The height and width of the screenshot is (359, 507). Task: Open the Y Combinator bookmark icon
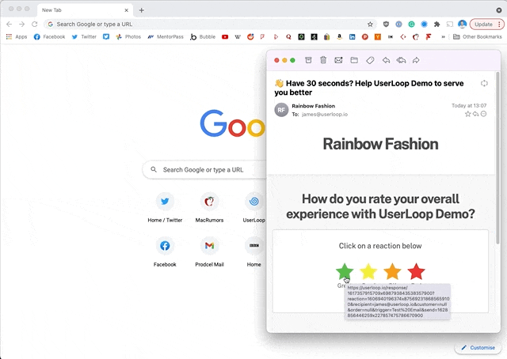[377, 37]
